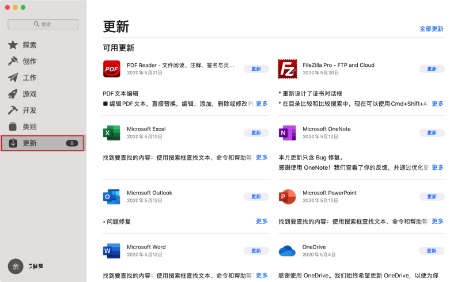Open the FileZilla Pro app icon
The image size is (461, 282).
point(288,69)
